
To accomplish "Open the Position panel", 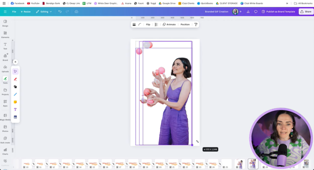I will 185,24.
